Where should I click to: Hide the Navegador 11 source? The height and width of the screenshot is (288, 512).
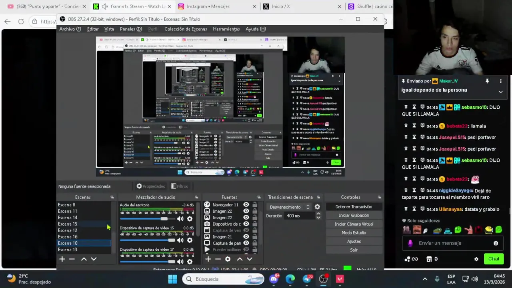point(246,205)
